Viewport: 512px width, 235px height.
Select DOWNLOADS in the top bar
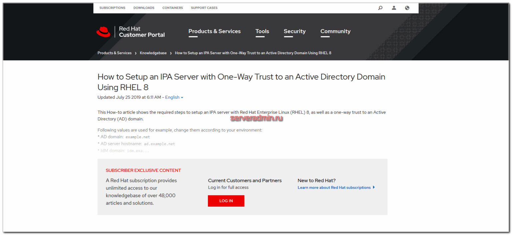(144, 8)
